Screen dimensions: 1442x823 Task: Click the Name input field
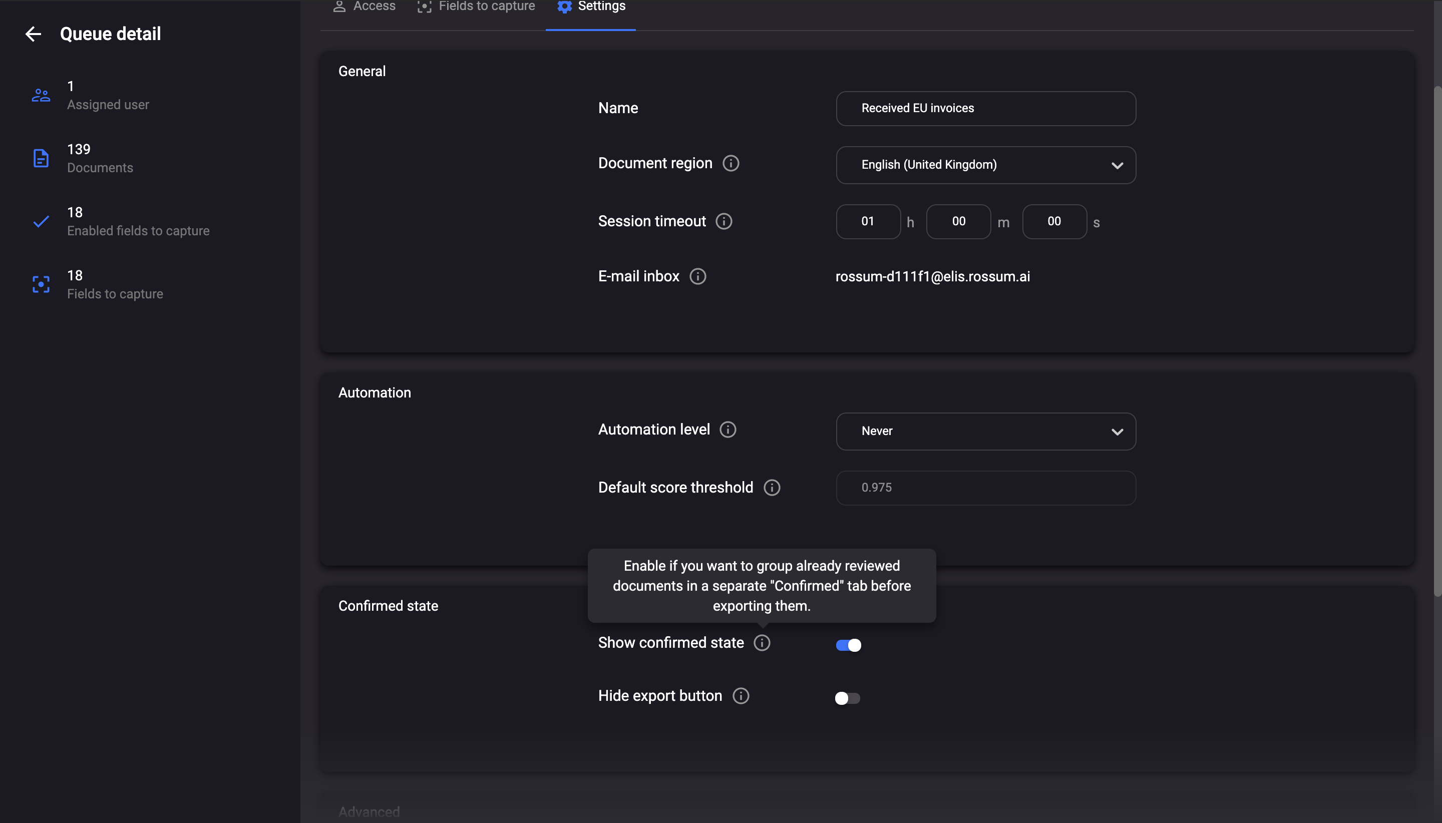pyautogui.click(x=985, y=109)
